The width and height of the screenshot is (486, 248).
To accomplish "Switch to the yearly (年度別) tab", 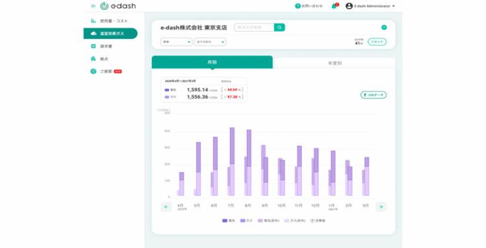I will click(x=335, y=63).
